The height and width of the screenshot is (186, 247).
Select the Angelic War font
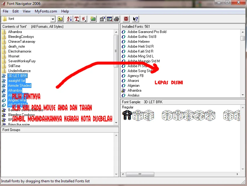pyautogui.click(x=17, y=100)
